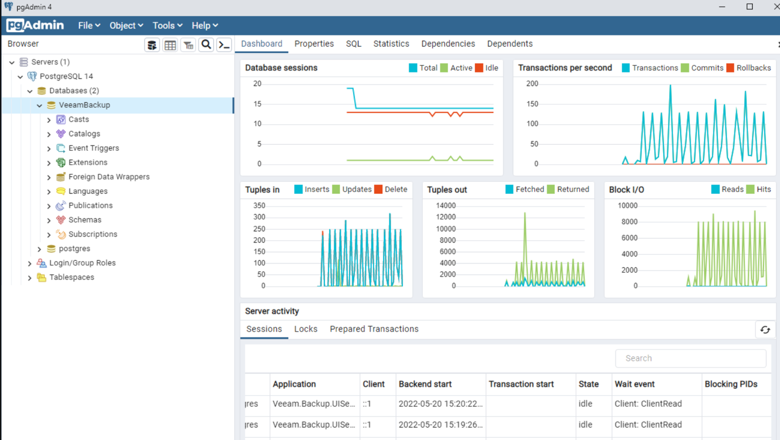Open the View Data table icon
The width and height of the screenshot is (780, 440).
(x=170, y=45)
